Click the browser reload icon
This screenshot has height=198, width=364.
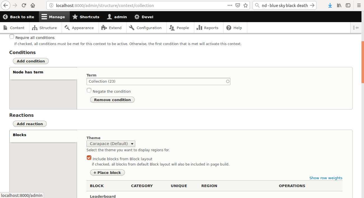24,5
